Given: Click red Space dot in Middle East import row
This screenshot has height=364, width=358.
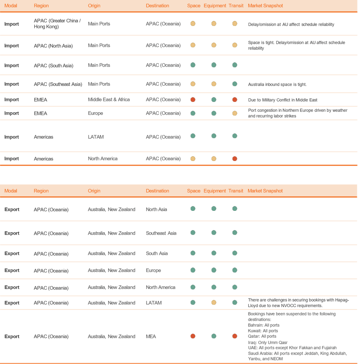Looking at the screenshot, I should point(193,100).
